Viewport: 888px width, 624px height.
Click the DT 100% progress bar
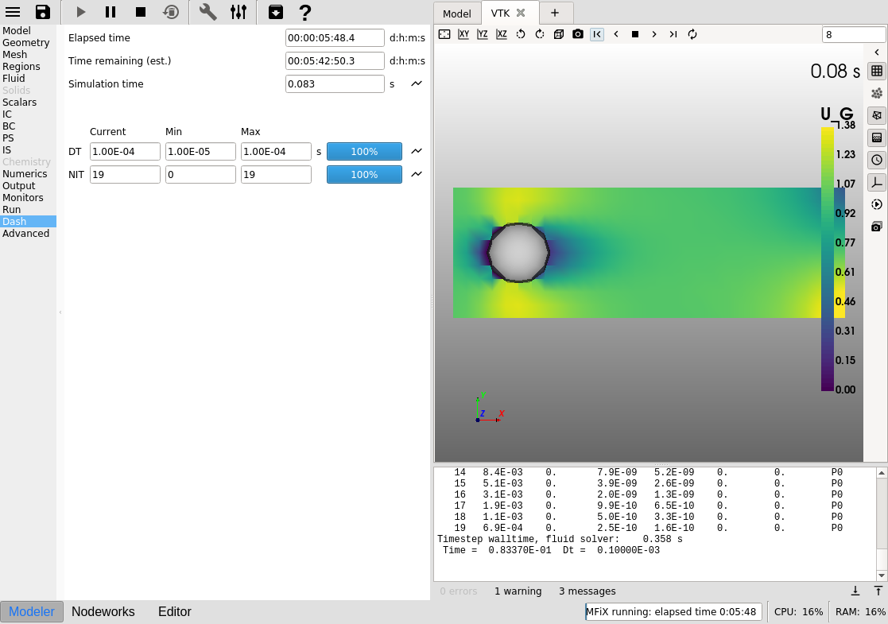pos(364,152)
